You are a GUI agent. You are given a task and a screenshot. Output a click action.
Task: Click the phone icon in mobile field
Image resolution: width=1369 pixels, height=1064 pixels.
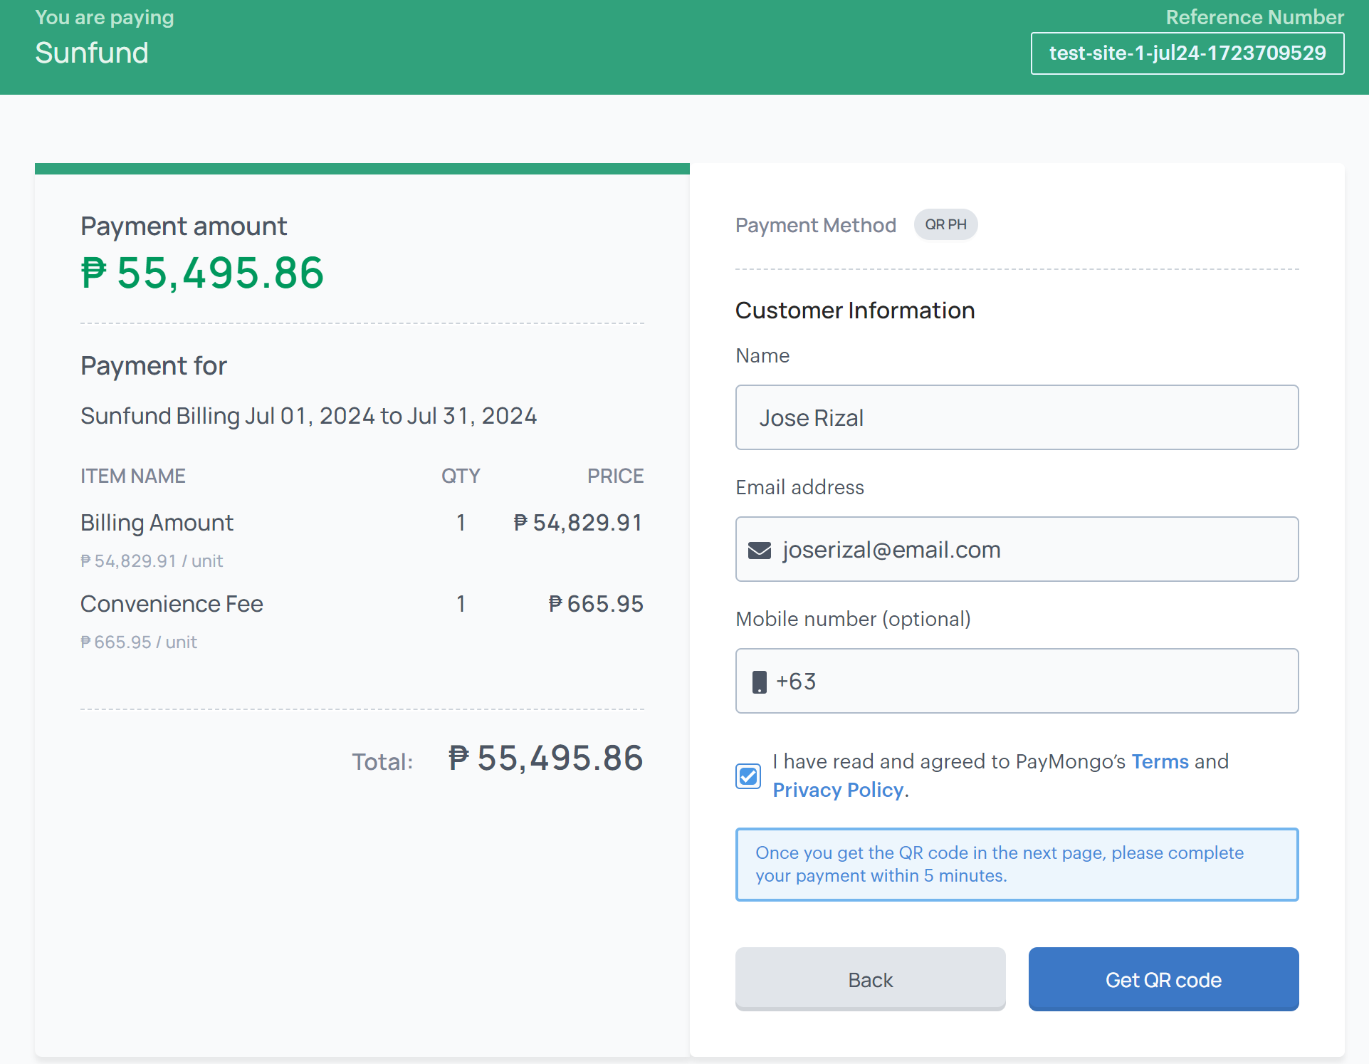760,682
